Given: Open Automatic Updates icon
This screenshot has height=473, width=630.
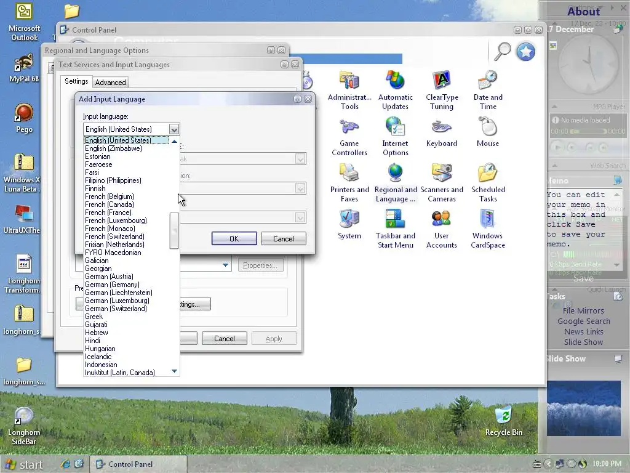Looking at the screenshot, I should [395, 91].
